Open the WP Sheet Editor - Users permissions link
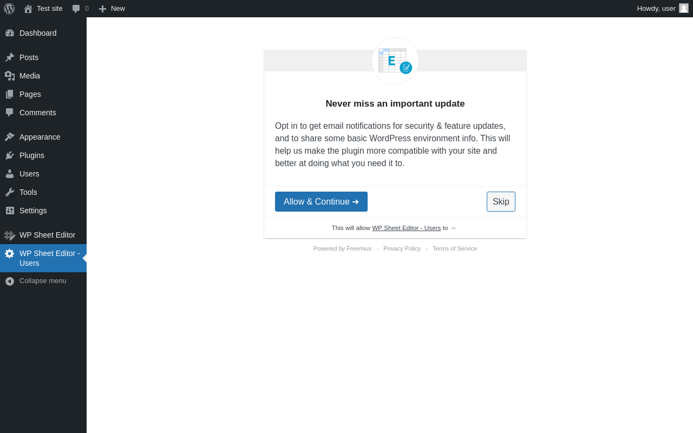Viewport: 693px width, 433px height. tap(406, 228)
